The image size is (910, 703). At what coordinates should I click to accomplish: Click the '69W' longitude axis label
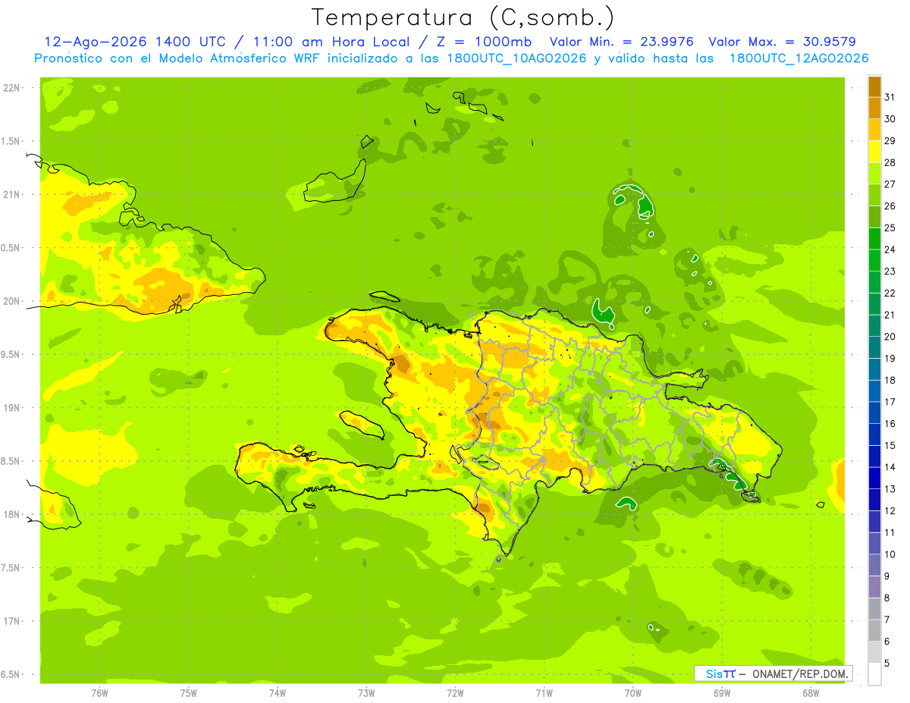[x=722, y=693]
